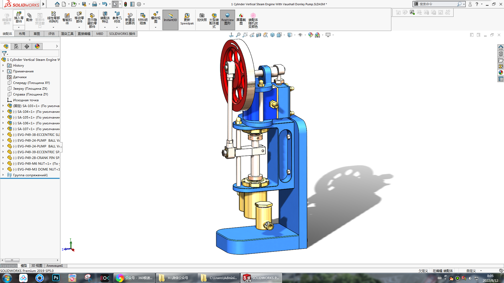Image resolution: width=504 pixels, height=283 pixels.
Task: Open the SOLIDWORKS 插件 tab
Action: pyautogui.click(x=122, y=34)
